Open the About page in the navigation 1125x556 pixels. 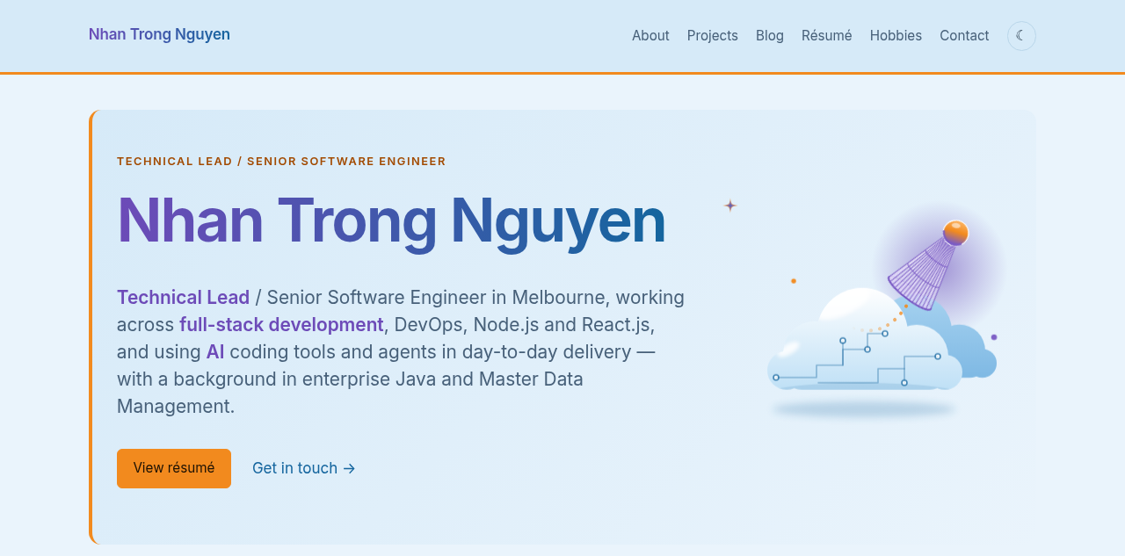(650, 36)
